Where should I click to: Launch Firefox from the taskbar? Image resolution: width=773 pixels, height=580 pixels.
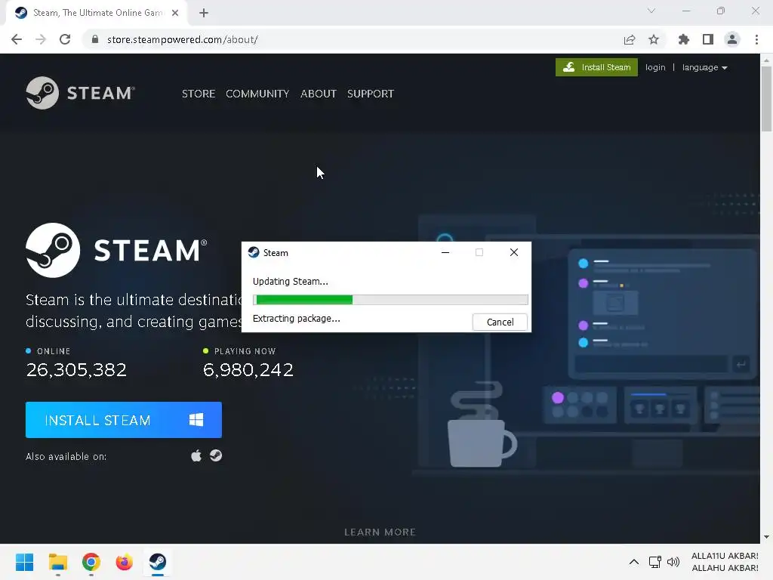click(125, 562)
